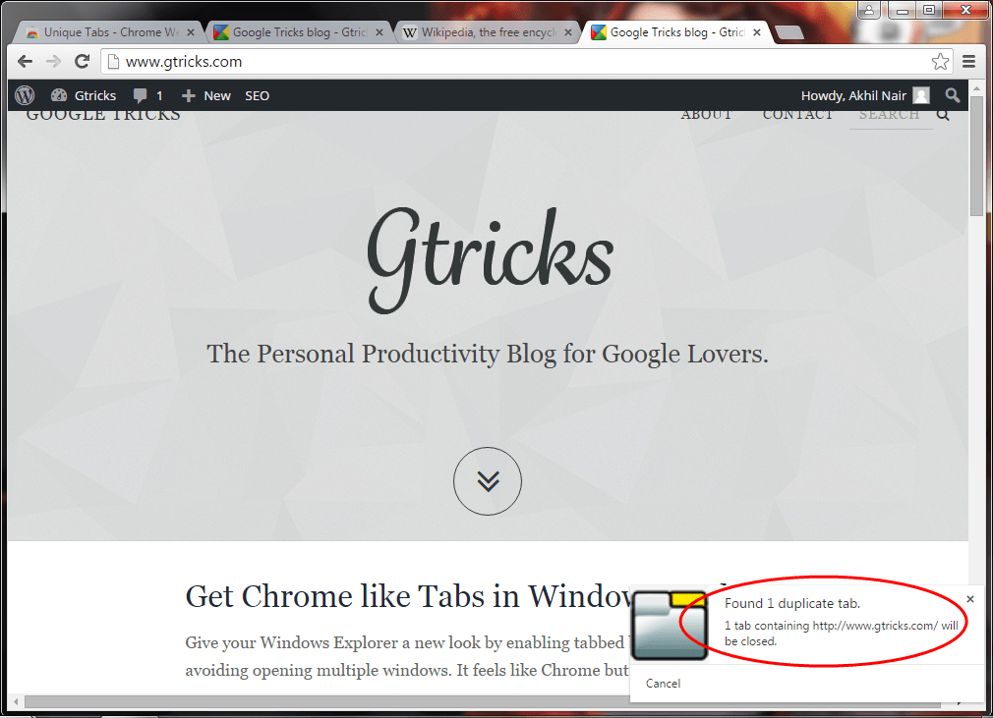Open the Gtricks dashboard icon in admin bar
The width and height of the screenshot is (993, 718).
tap(59, 95)
